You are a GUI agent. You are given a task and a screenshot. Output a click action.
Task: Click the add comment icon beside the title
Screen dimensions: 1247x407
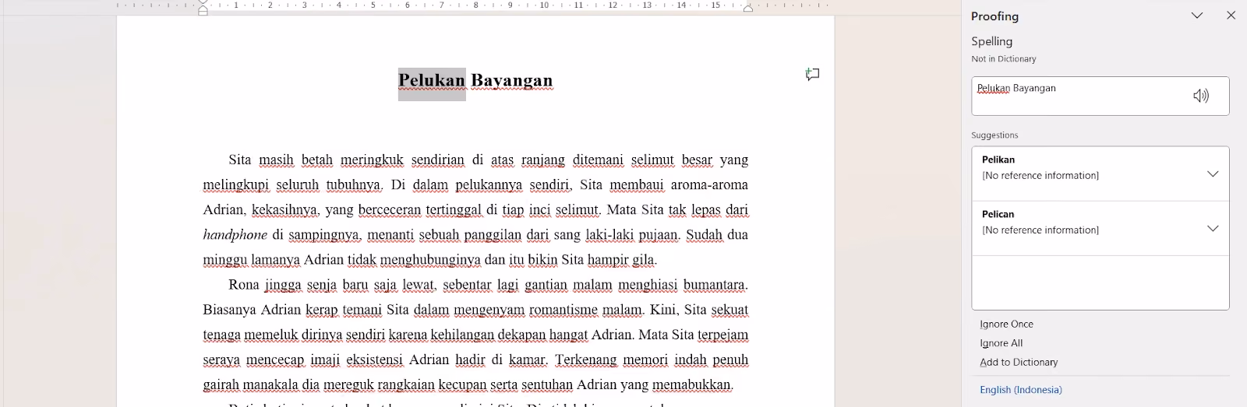pos(812,75)
